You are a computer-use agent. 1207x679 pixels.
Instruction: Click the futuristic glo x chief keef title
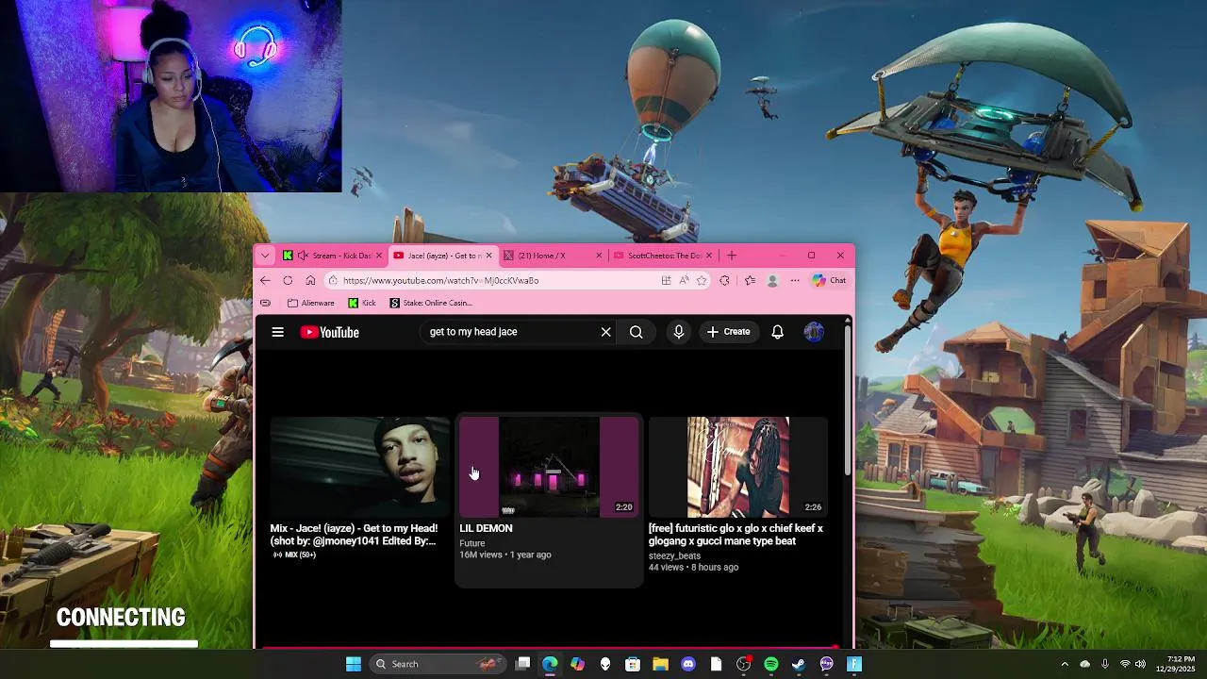pos(736,535)
